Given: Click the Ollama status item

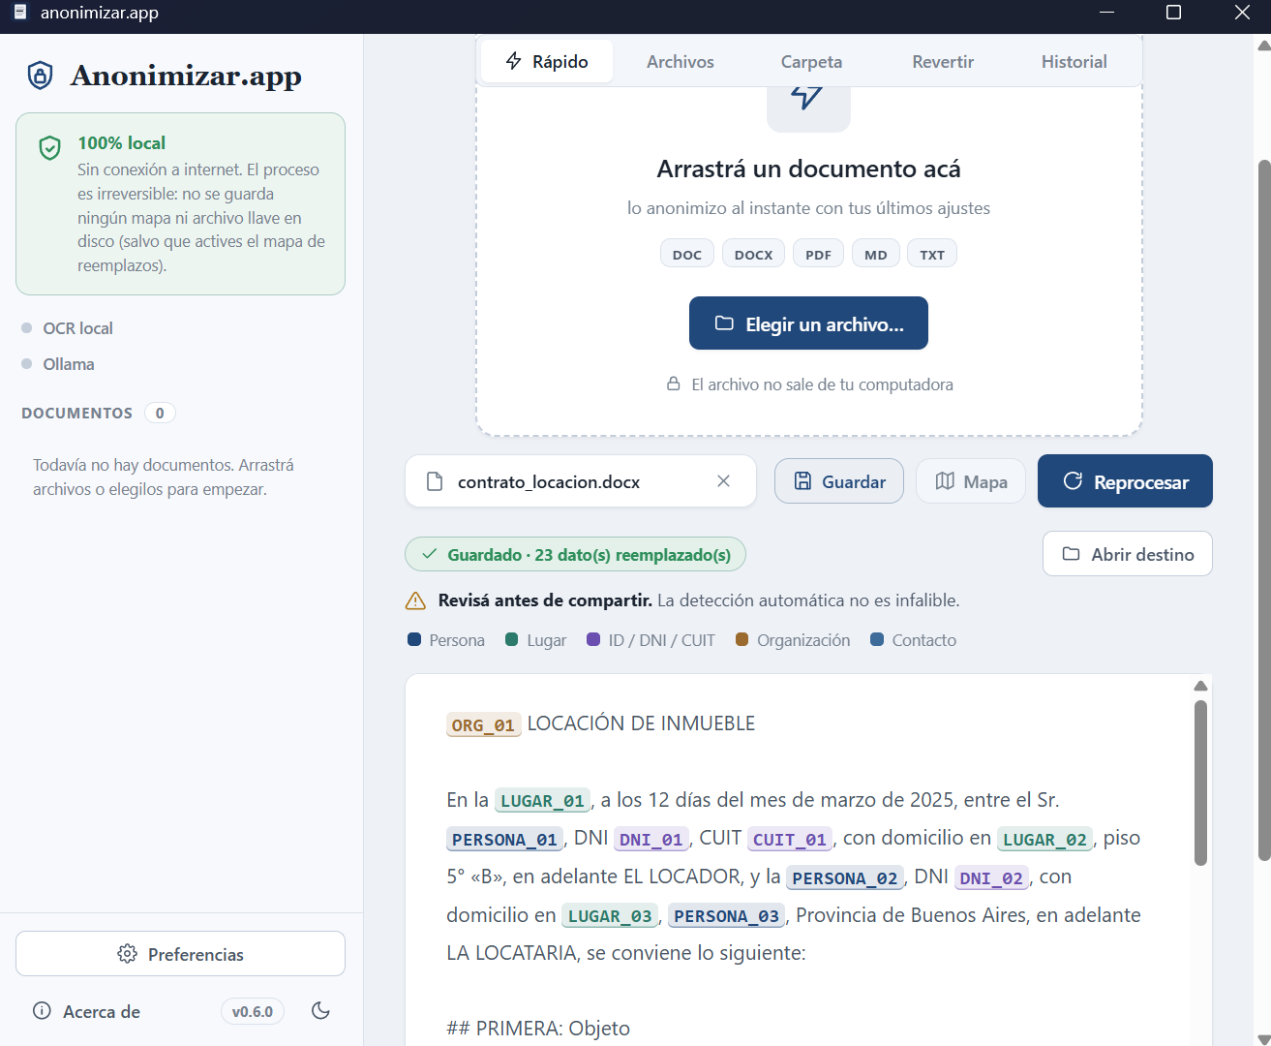Looking at the screenshot, I should tap(58, 364).
